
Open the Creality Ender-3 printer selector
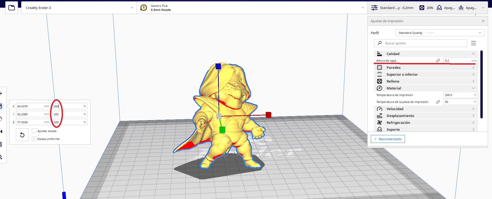(79, 8)
